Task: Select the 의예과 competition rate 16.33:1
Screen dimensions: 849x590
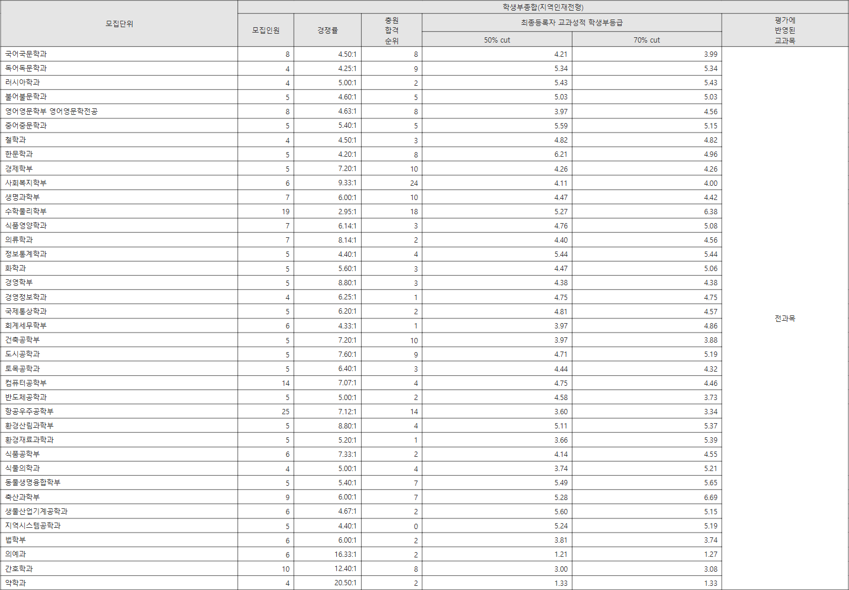Action: click(345, 554)
